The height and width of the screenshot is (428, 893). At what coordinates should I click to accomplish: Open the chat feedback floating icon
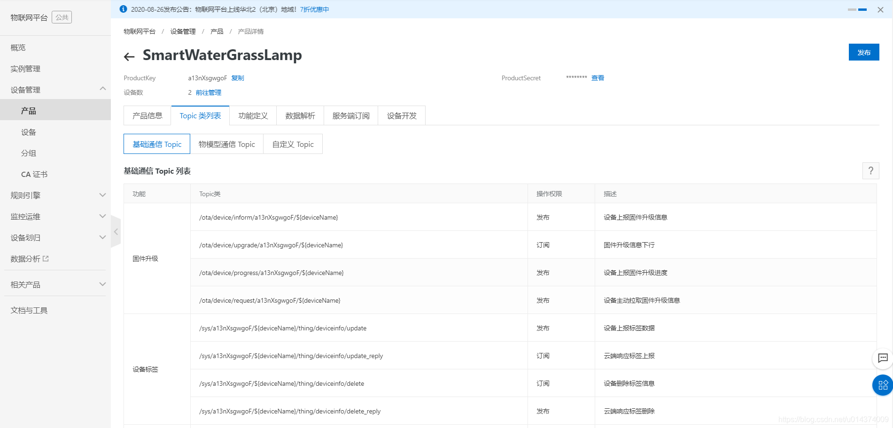click(x=883, y=358)
